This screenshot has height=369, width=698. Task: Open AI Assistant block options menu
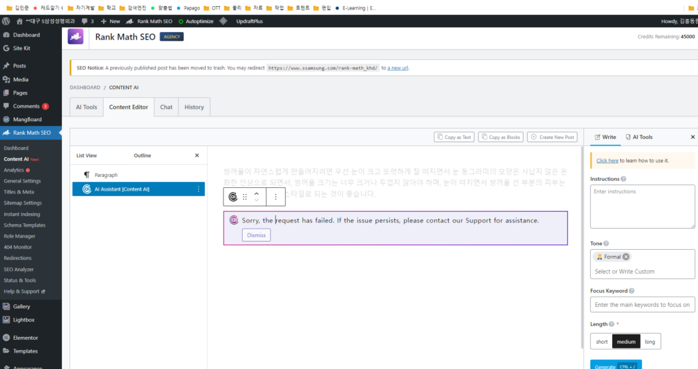tap(198, 189)
